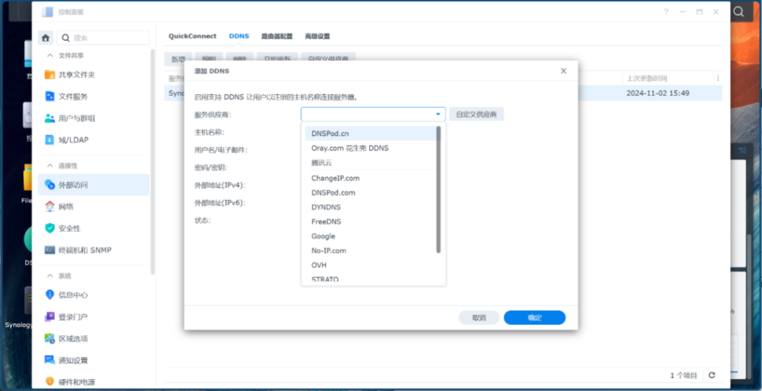Switch to Router Configuration (路由器配置) tab
Viewport: 762px width, 391px height.
(x=277, y=36)
